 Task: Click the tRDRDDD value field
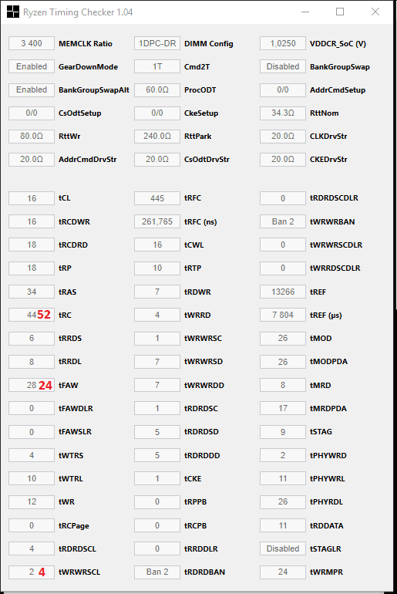(x=157, y=455)
